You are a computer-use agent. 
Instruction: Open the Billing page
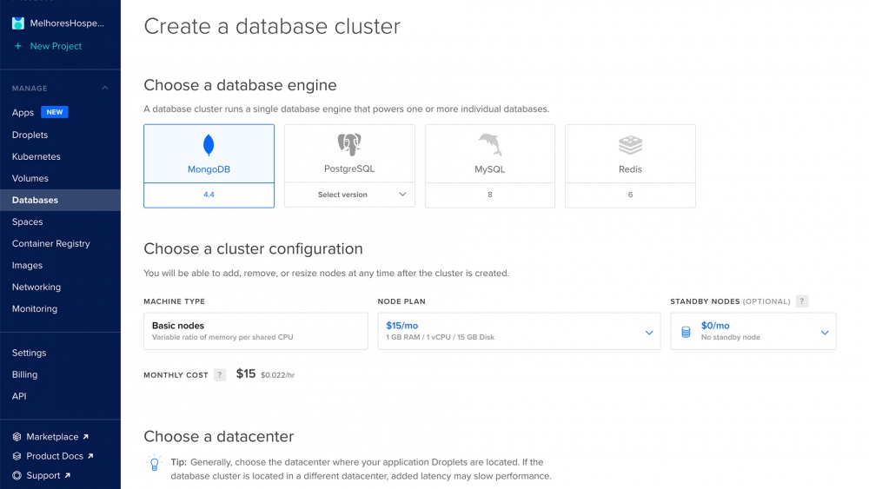(x=25, y=374)
